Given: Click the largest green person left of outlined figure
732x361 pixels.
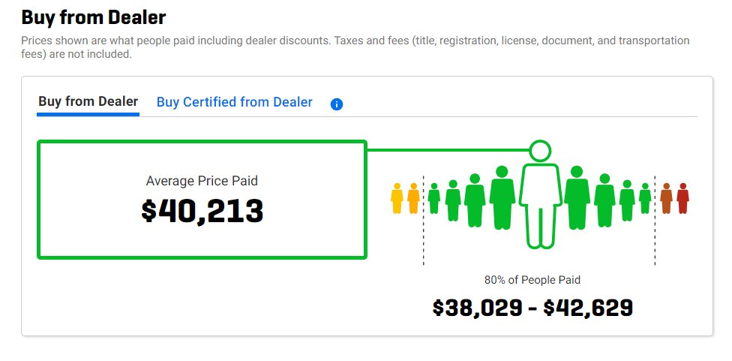Looking at the screenshot, I should [502, 197].
